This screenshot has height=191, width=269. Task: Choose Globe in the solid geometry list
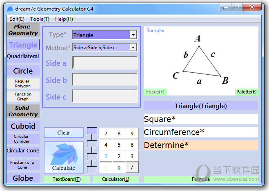tap(23, 178)
